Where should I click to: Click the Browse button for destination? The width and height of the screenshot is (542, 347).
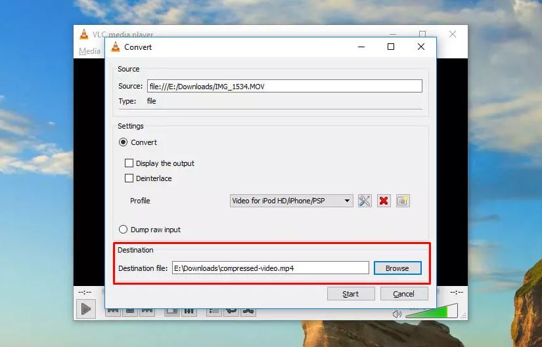tap(397, 268)
